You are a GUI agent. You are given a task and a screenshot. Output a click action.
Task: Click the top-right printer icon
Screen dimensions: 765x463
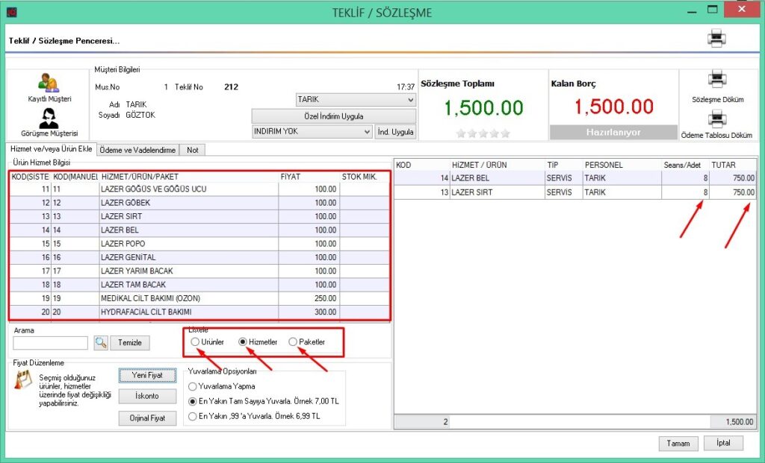point(716,38)
